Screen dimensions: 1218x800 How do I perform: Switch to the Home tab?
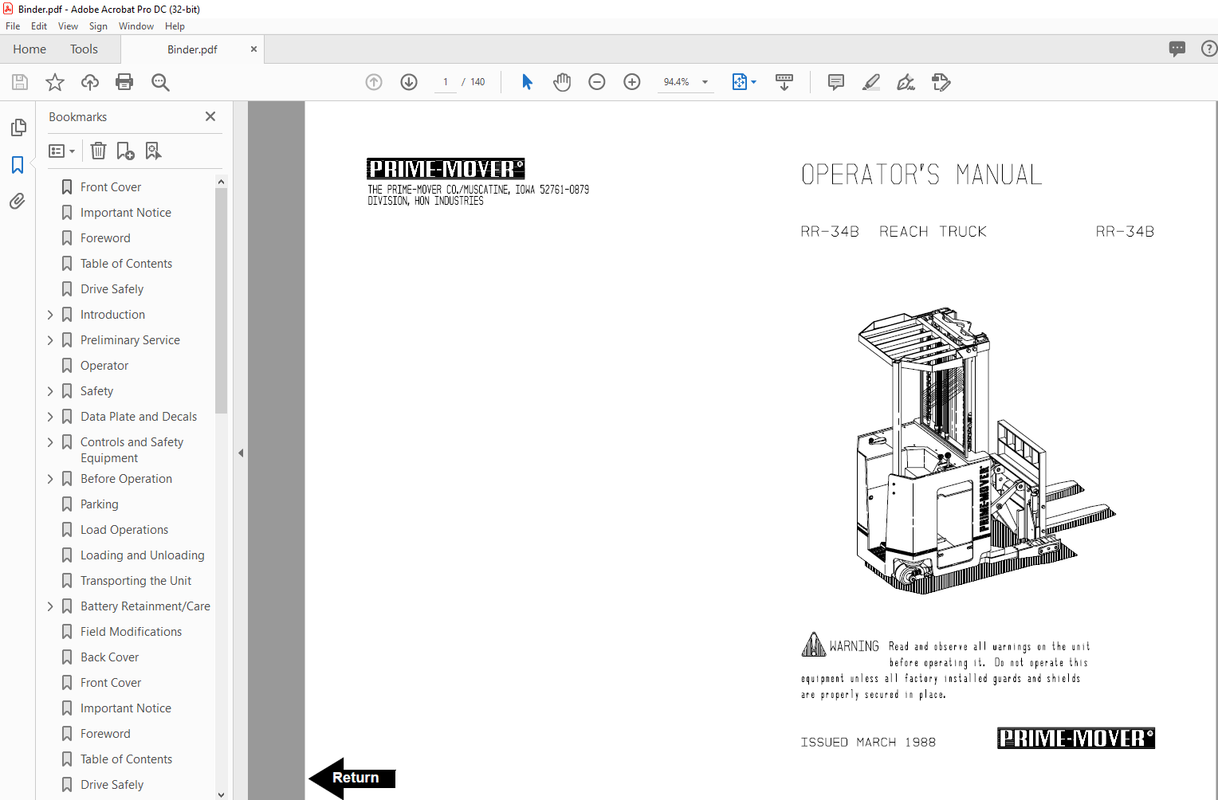click(x=29, y=49)
